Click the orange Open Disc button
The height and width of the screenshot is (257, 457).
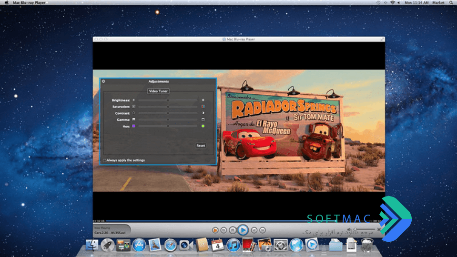pos(215,230)
